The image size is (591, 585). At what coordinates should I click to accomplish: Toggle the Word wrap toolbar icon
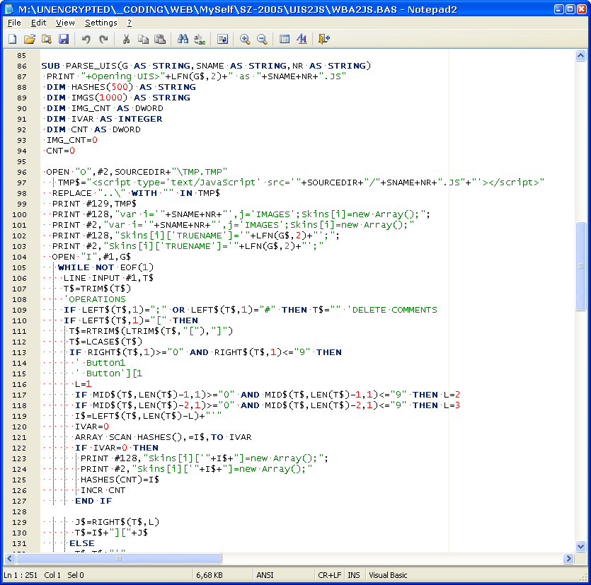222,39
